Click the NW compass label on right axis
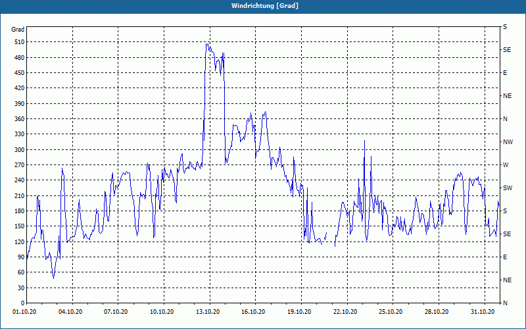 tap(508, 142)
